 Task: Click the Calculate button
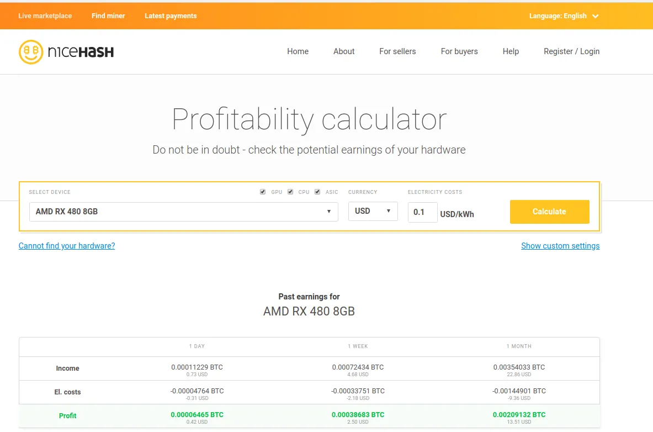(x=549, y=212)
